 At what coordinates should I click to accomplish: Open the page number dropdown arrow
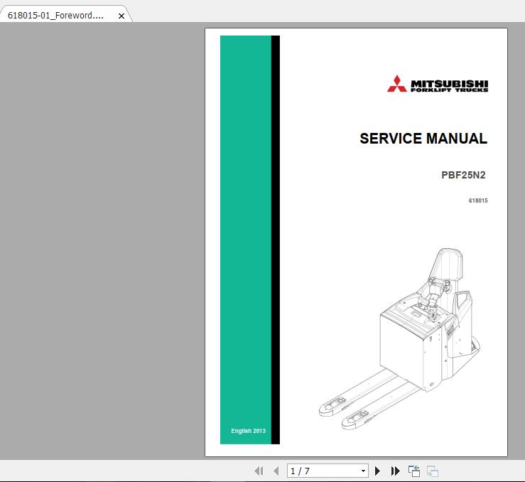tap(363, 471)
